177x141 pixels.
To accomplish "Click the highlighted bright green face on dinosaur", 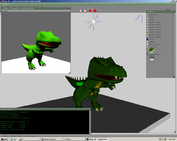I will 80,84.
